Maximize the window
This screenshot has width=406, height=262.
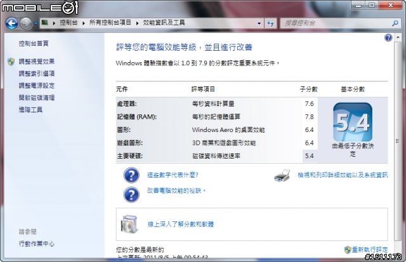tap(372, 5)
